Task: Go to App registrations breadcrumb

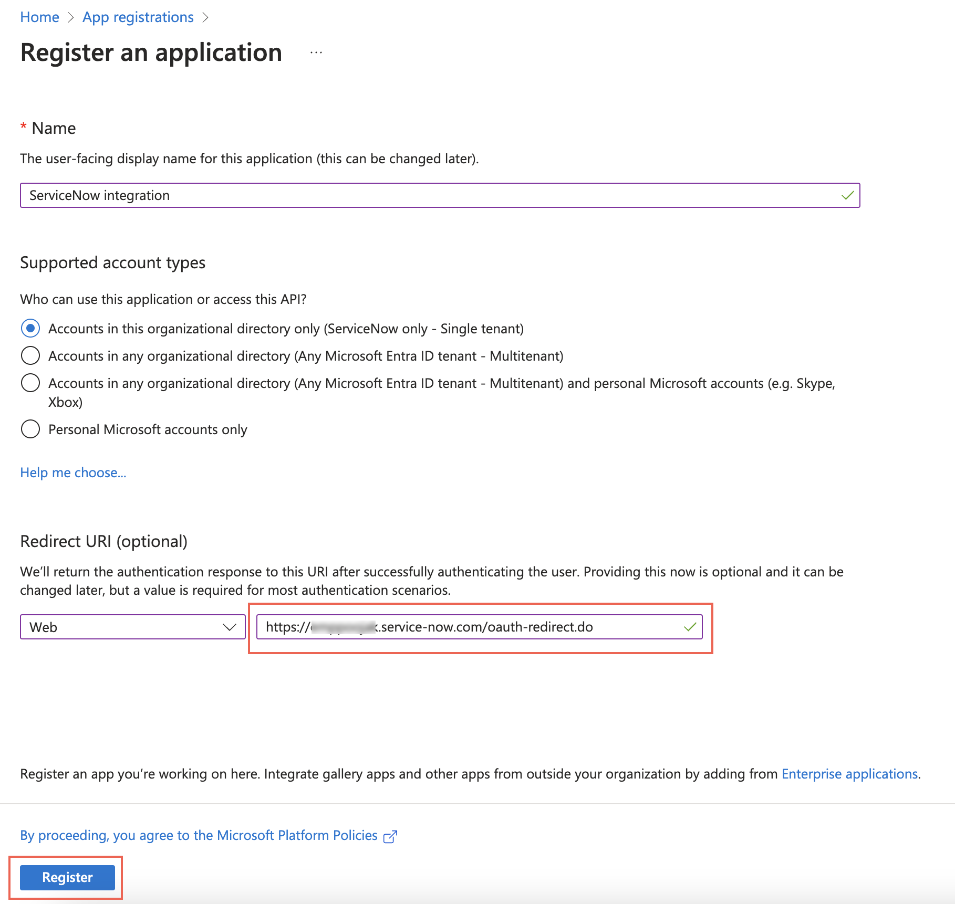Action: (138, 17)
